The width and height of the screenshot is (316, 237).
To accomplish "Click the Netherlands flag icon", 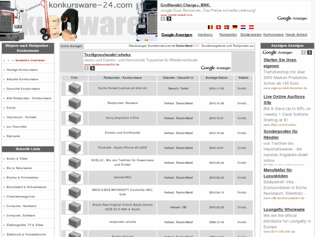I will click(243, 27).
